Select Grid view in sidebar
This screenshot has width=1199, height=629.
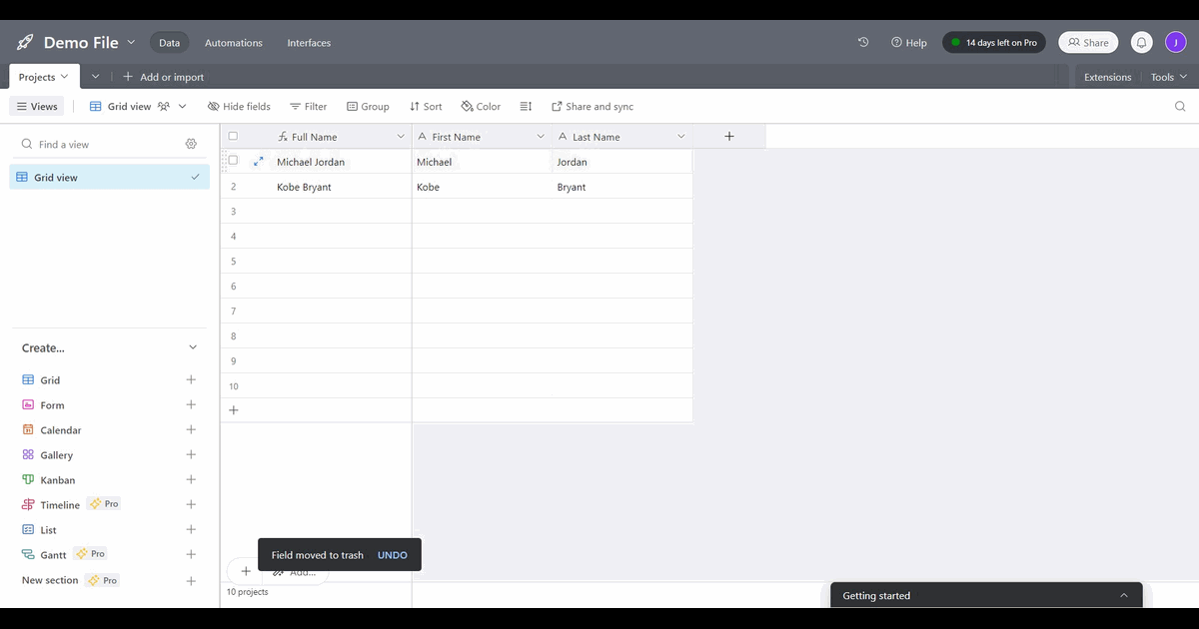tap(110, 177)
